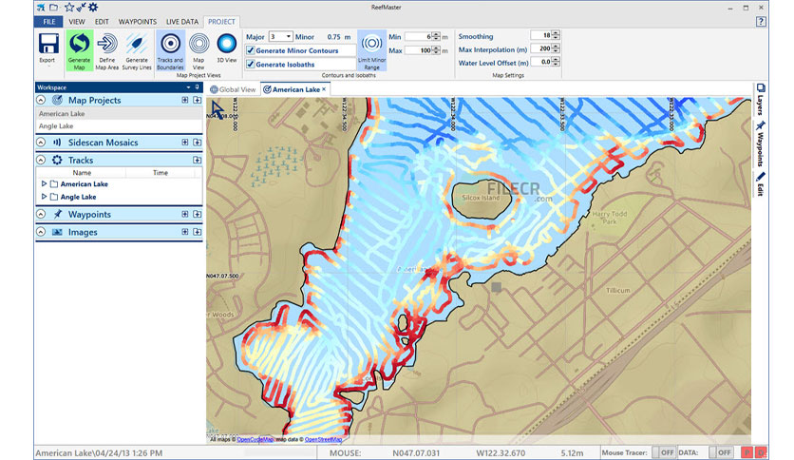This screenshot has height=460, width=794.
Task: Click import plus icon in Waypoints header
Action: point(197,214)
